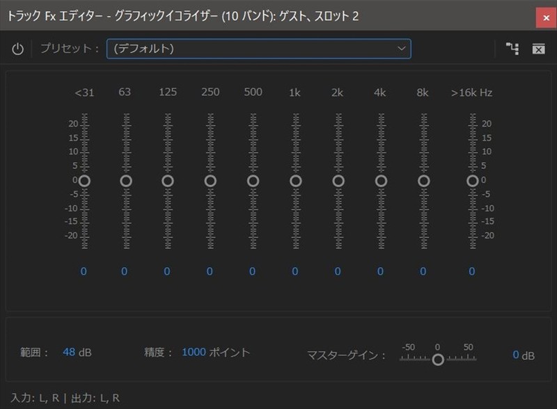Click the マスターゲイン slider handle
Viewport: 557px width, 409px height.
click(438, 360)
